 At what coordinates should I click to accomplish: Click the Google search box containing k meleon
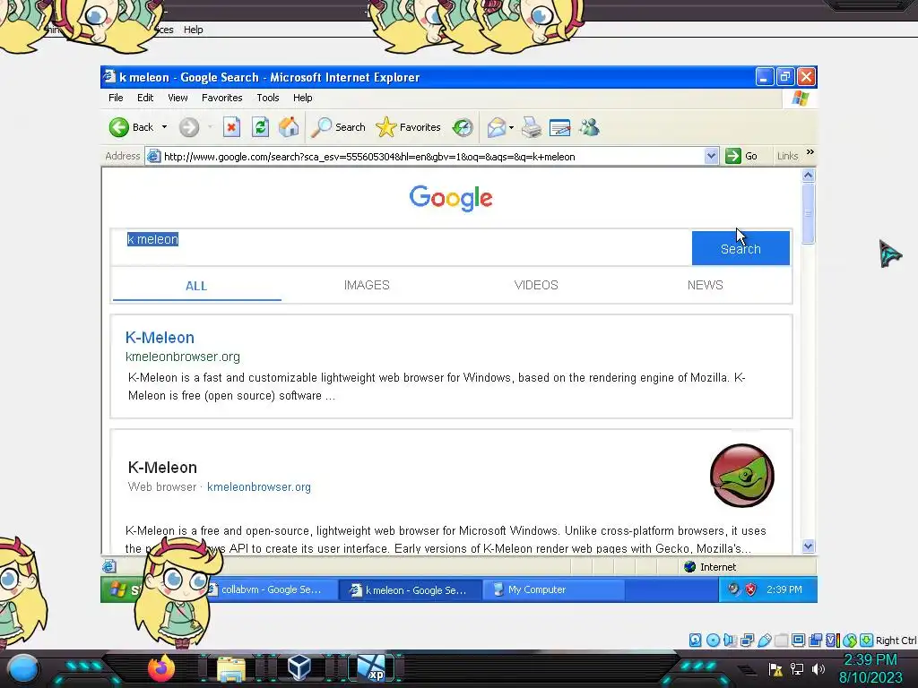401,247
